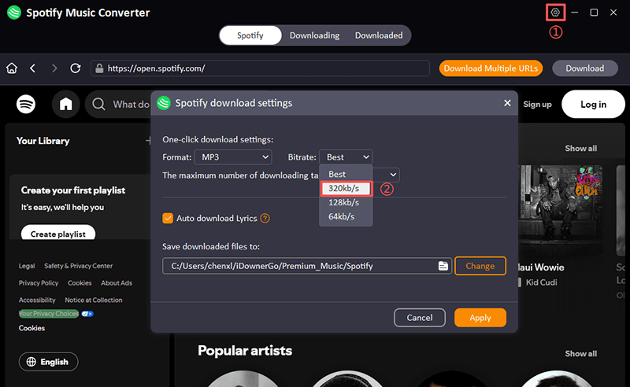Open the Format MP3 dropdown
Screen dimensions: 630x387
pos(232,157)
